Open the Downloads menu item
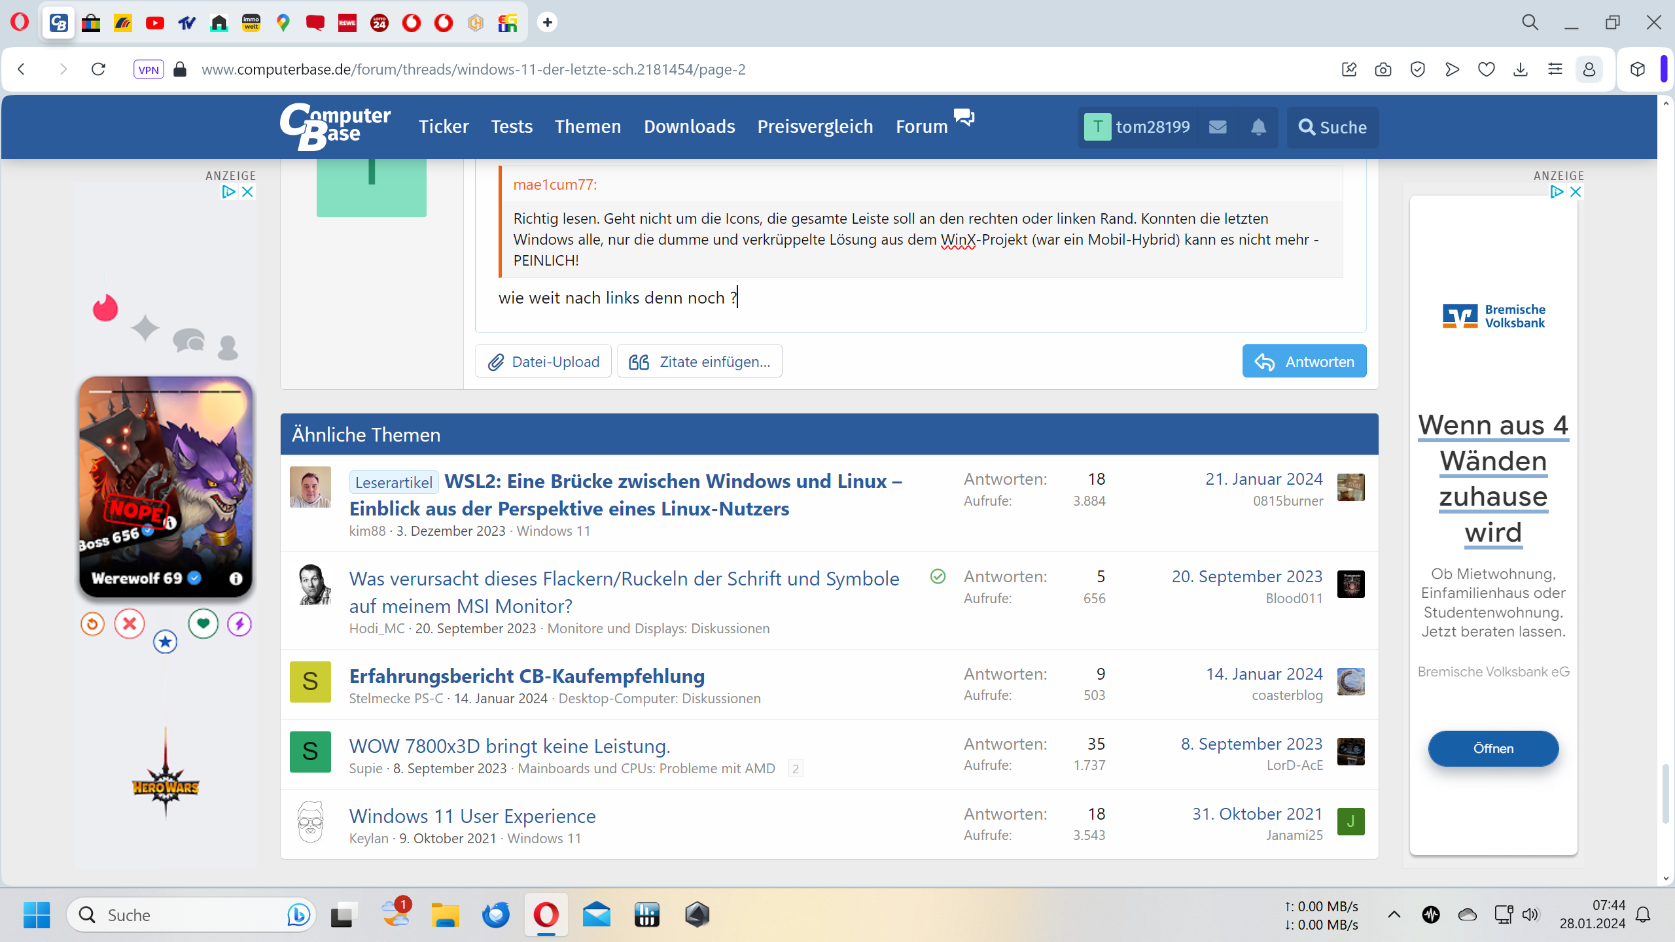 [x=689, y=127]
